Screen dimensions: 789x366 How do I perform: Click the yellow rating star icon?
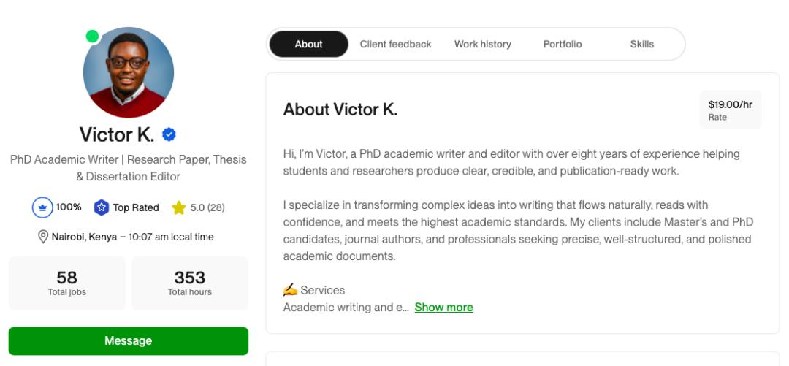coord(178,207)
